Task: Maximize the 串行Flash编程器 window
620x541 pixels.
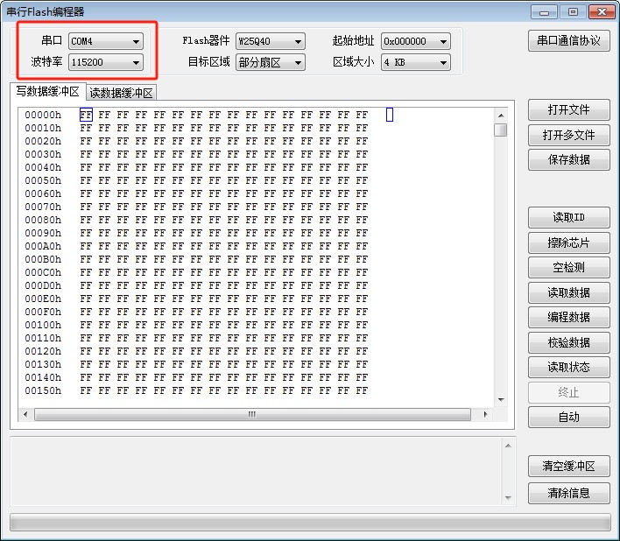Action: [573, 12]
